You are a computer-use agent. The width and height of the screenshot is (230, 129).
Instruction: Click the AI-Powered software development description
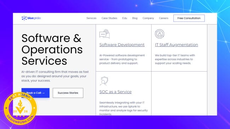[x=122, y=59]
